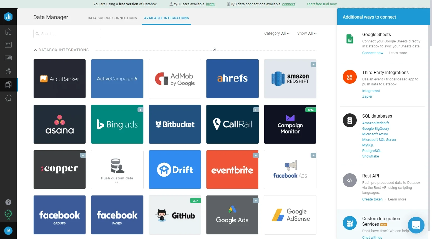Click the plus badge on copper
The image size is (432, 239).
click(x=83, y=155)
